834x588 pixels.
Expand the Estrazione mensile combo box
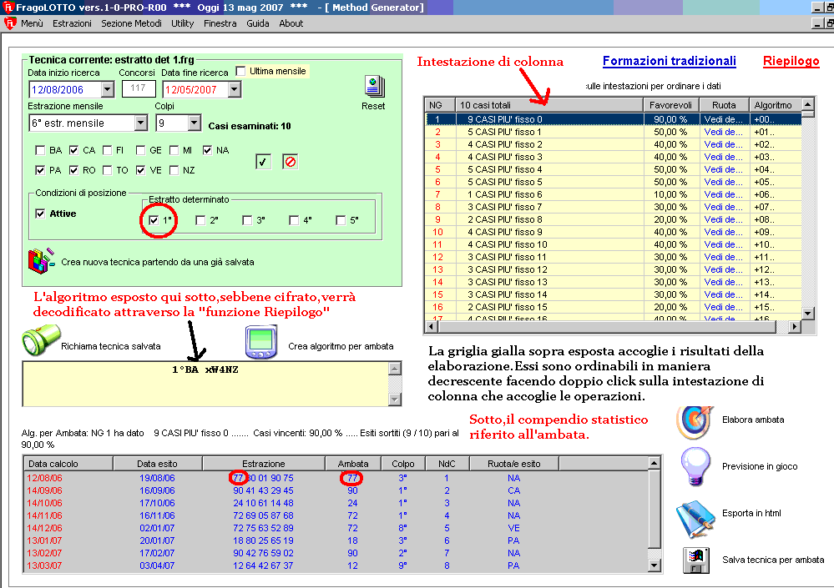[140, 123]
